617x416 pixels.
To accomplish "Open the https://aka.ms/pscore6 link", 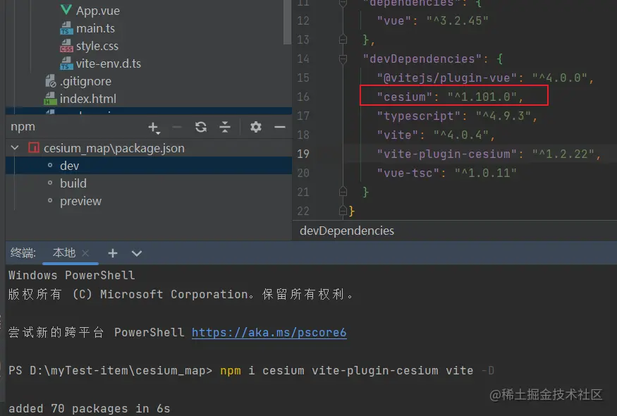I will point(269,333).
